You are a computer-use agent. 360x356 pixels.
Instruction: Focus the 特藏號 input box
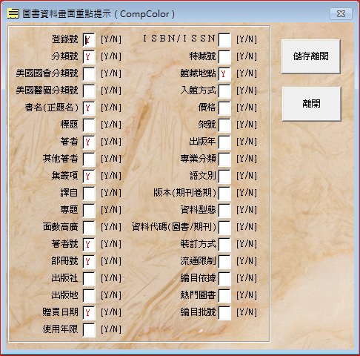[224, 57]
